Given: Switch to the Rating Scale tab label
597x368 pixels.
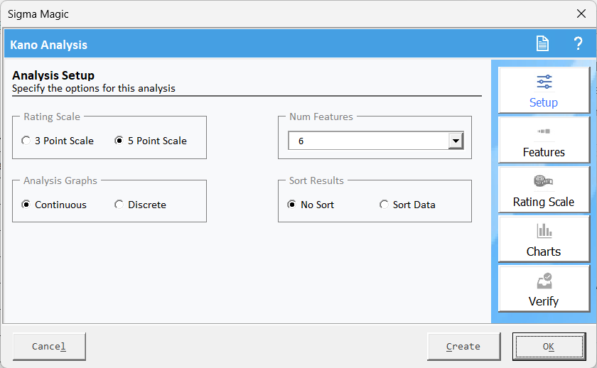Looking at the screenshot, I should coord(544,202).
